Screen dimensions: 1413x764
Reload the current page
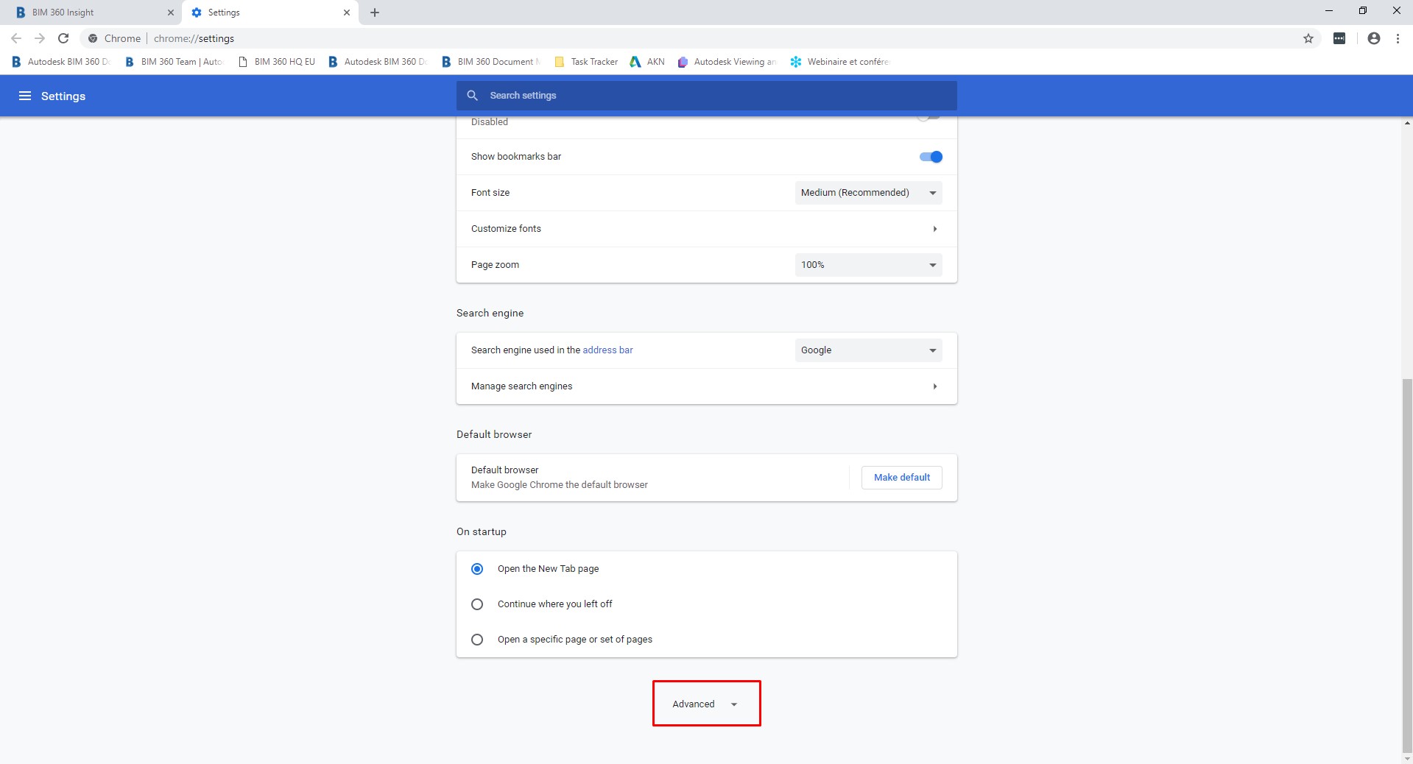click(x=63, y=38)
